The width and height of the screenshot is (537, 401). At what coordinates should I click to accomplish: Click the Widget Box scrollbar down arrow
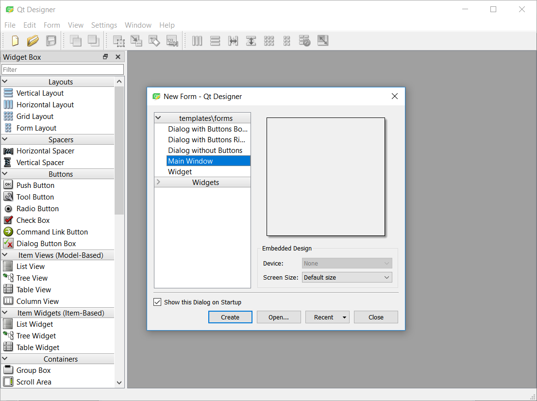coord(119,383)
